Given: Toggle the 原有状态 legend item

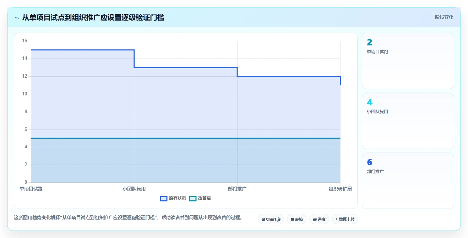Looking at the screenshot, I should 173,198.
